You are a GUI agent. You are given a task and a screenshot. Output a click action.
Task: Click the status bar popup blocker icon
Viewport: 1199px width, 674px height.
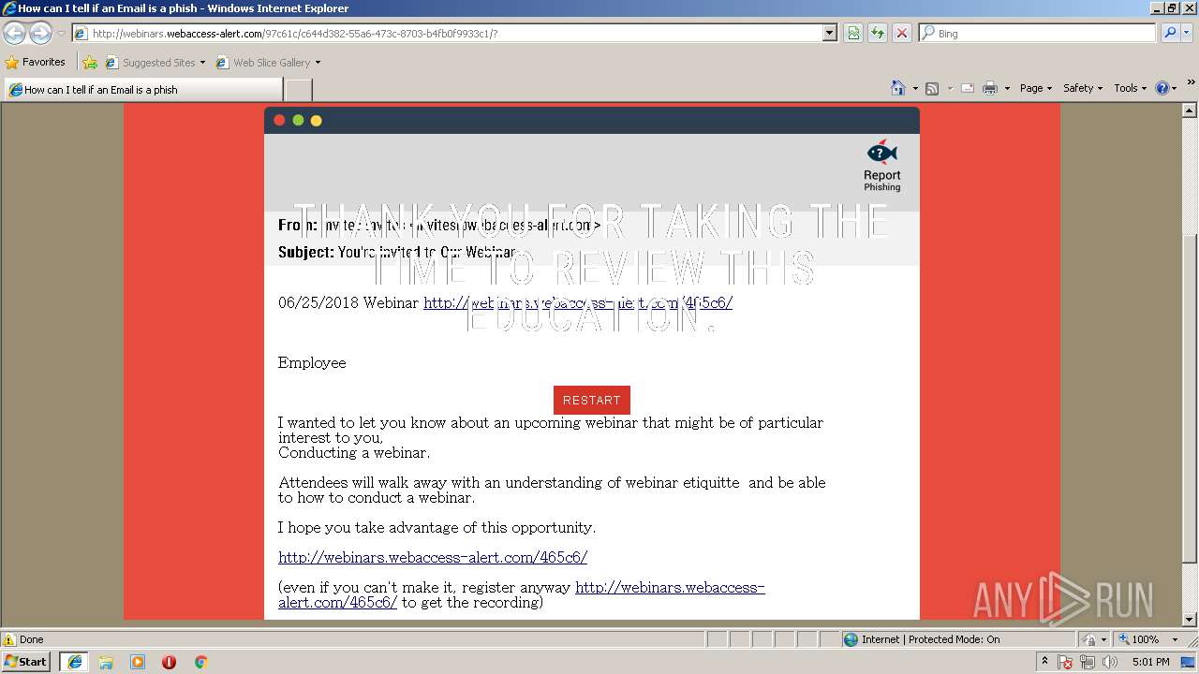pyautogui.click(x=1089, y=639)
